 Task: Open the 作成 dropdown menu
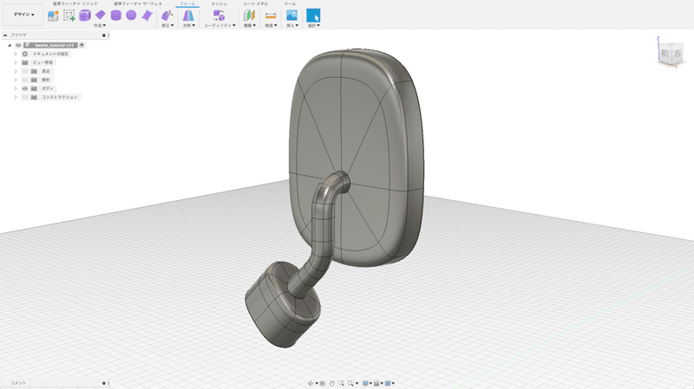pyautogui.click(x=100, y=26)
